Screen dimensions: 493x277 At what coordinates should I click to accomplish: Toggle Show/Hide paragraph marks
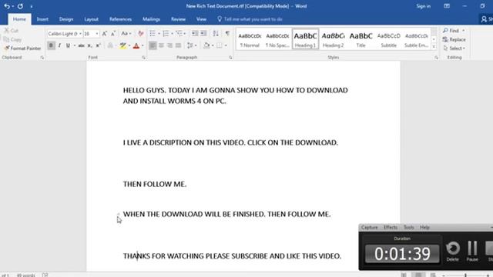click(x=227, y=33)
